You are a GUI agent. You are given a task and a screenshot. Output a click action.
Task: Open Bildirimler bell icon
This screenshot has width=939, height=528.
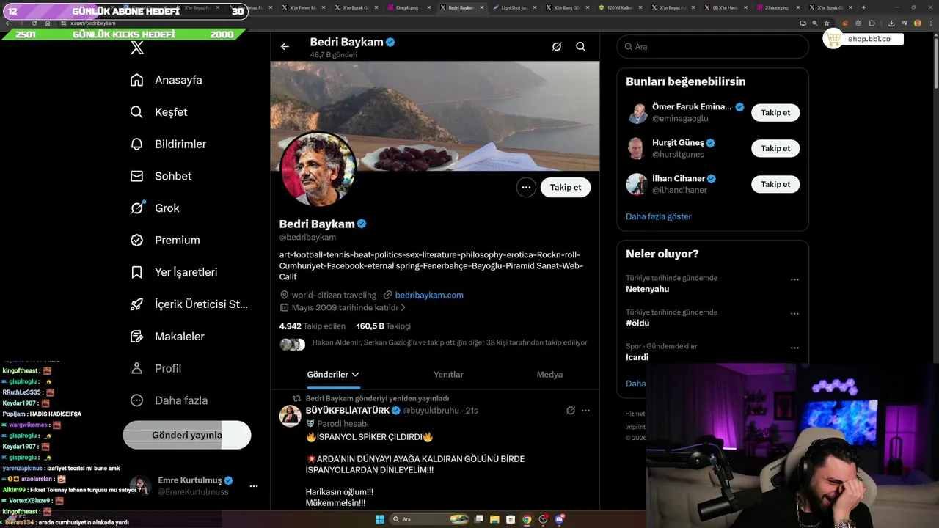[136, 144]
